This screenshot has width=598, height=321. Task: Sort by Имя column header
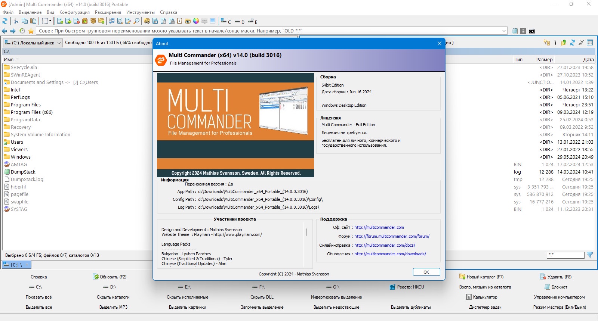pos(9,59)
